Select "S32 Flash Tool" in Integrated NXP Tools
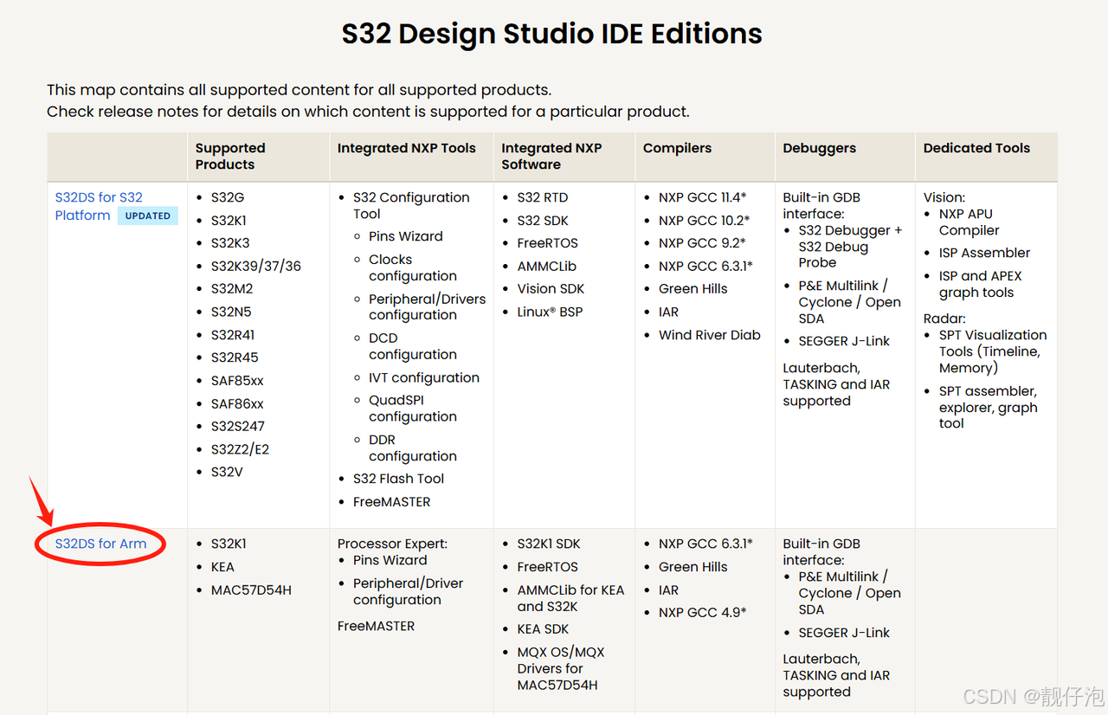1108x715 pixels. click(398, 478)
